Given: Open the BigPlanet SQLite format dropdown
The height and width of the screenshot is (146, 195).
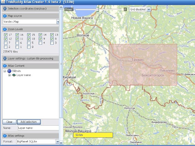Looking at the screenshot, I should (57, 141).
